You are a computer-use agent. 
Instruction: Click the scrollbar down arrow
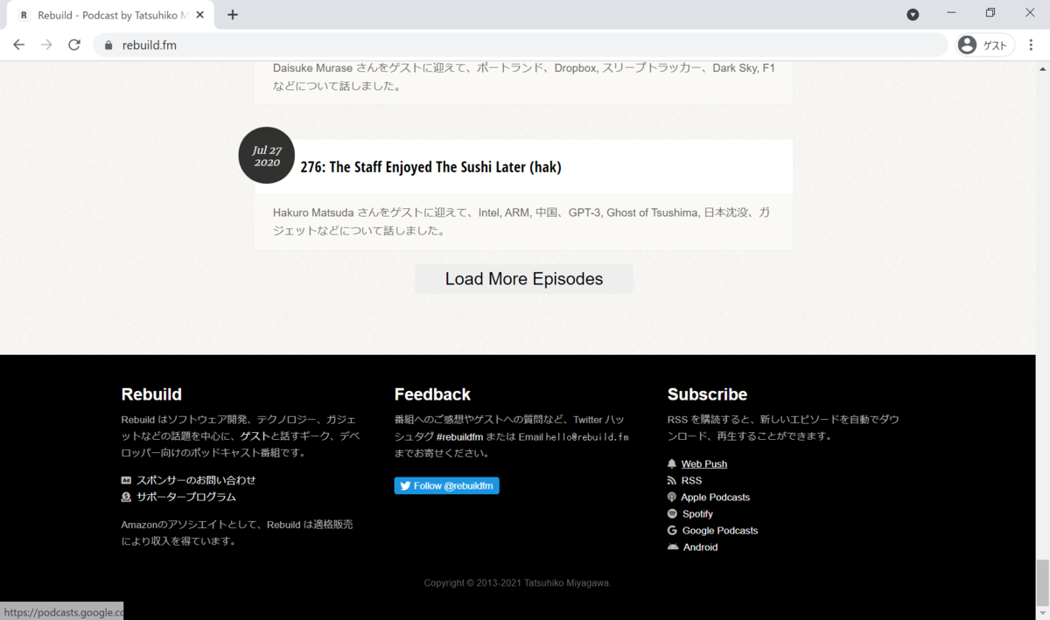[1041, 612]
